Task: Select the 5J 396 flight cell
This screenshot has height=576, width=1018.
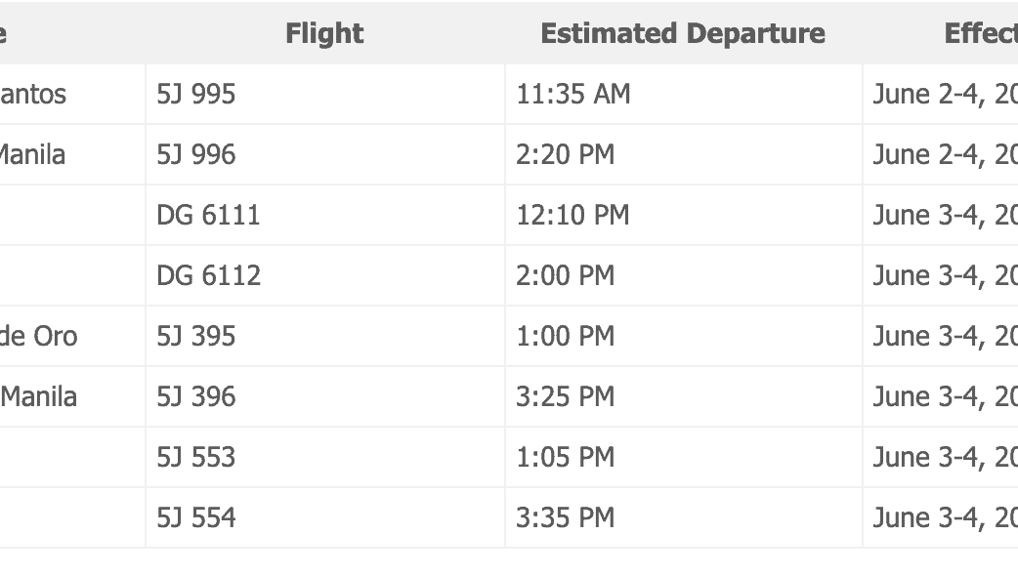Action: pos(196,397)
